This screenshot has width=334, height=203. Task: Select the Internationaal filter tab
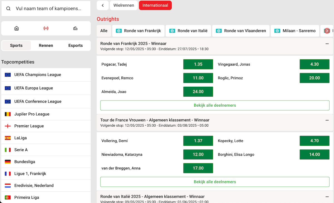(x=155, y=5)
